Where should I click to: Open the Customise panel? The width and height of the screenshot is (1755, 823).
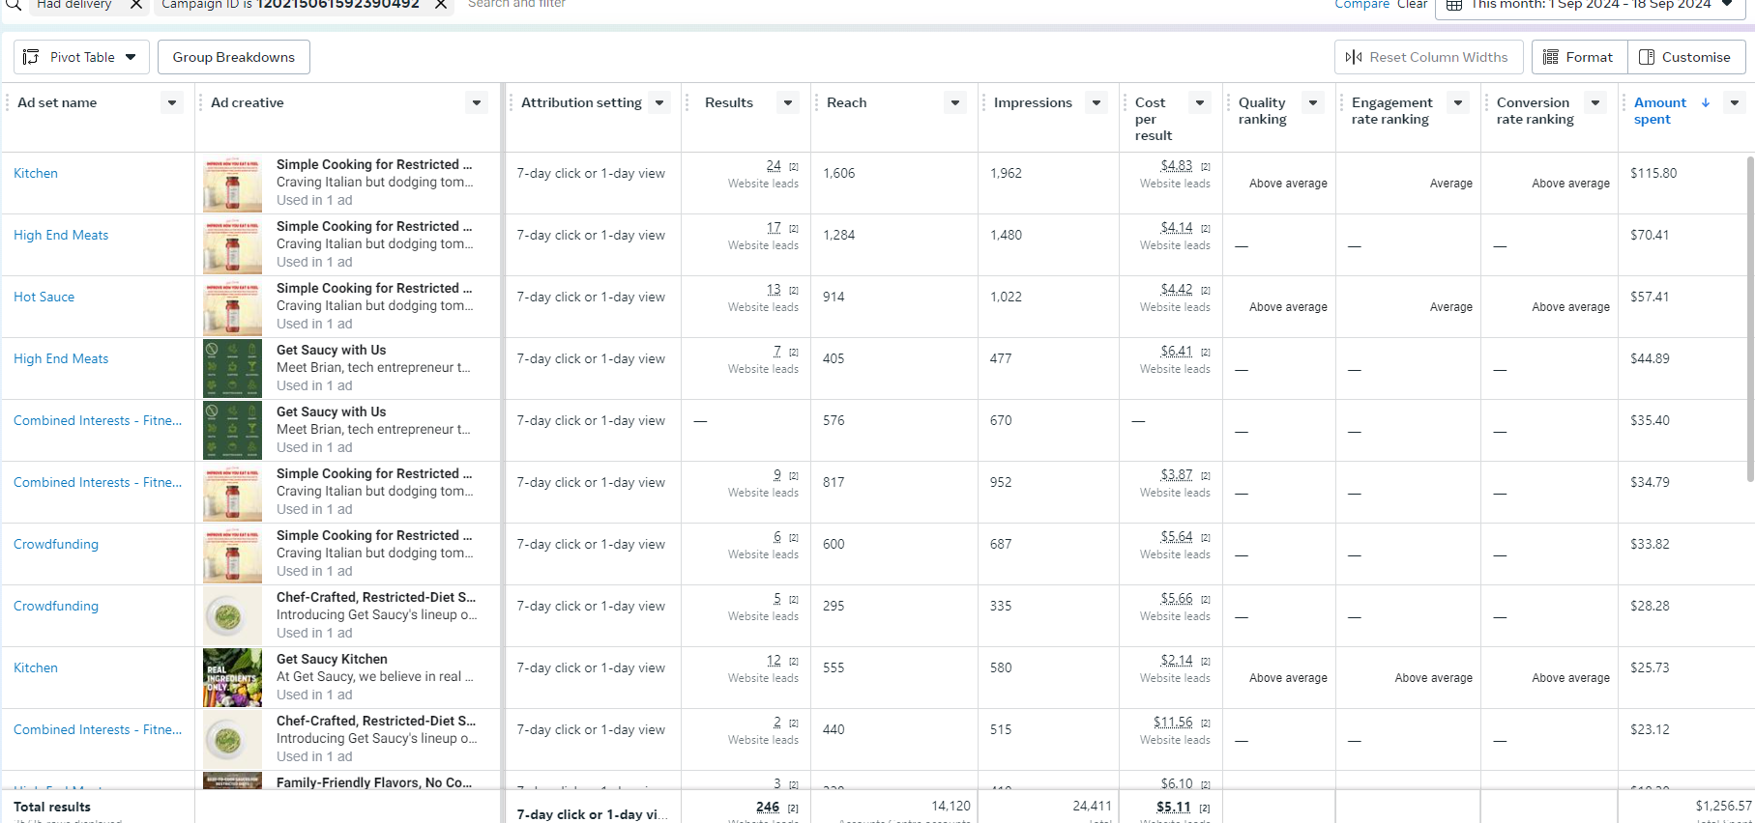click(x=1685, y=57)
